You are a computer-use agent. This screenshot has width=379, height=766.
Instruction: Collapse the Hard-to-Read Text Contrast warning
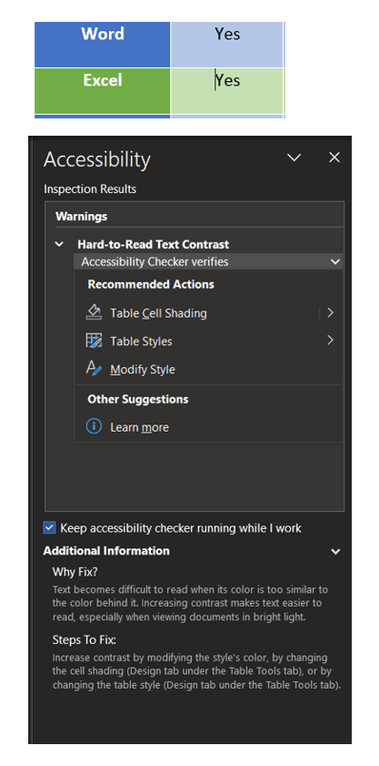pos(59,244)
